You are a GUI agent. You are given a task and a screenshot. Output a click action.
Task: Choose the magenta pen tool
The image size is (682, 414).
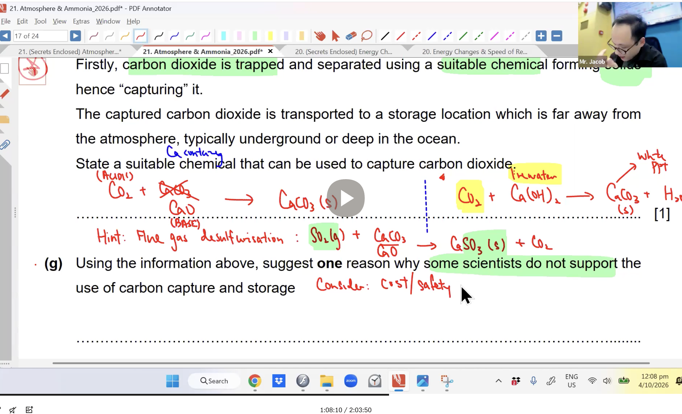(205, 36)
